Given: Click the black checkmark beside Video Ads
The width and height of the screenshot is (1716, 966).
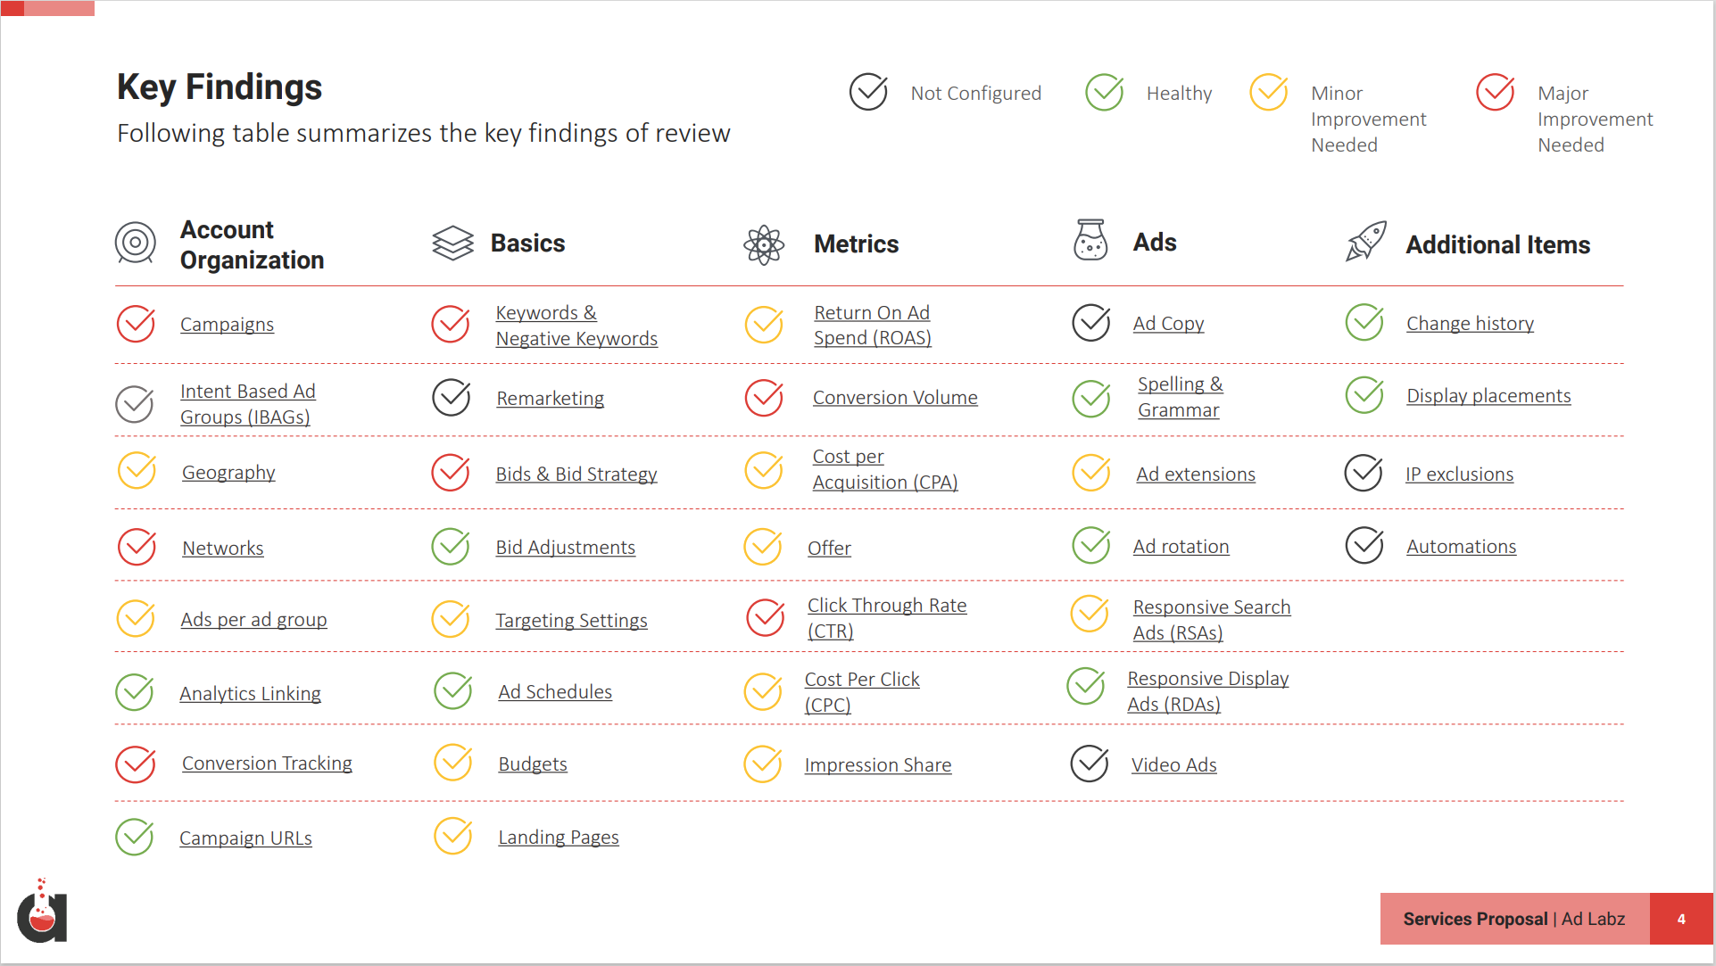Looking at the screenshot, I should (1090, 763).
